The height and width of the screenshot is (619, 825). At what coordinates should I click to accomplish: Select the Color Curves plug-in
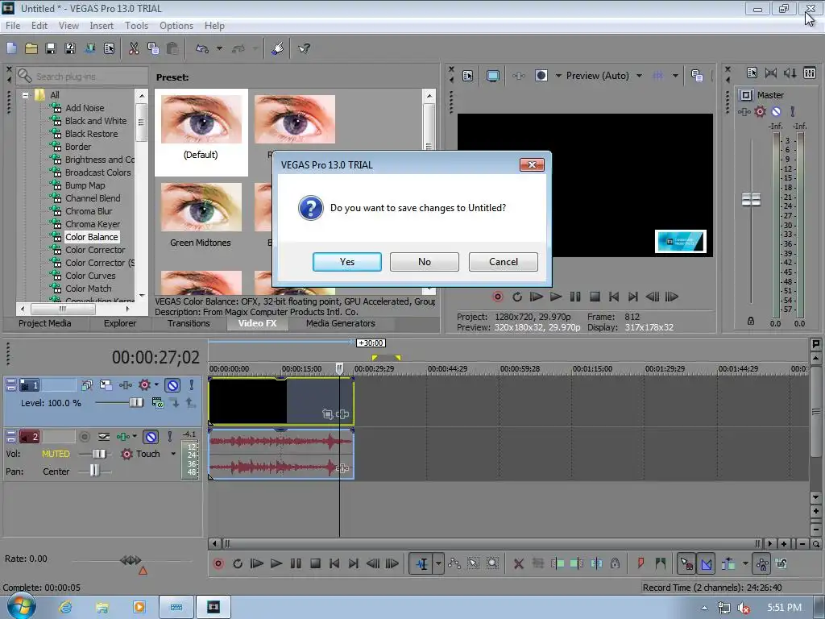(90, 276)
